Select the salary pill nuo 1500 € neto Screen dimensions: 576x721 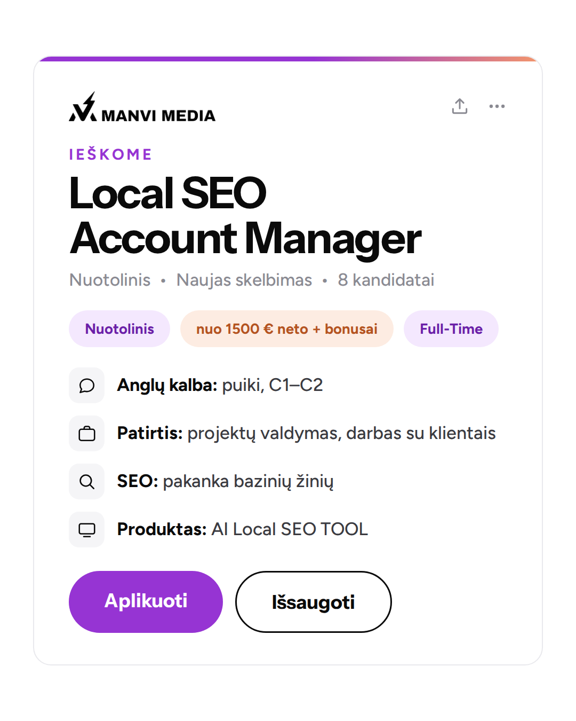(x=287, y=329)
